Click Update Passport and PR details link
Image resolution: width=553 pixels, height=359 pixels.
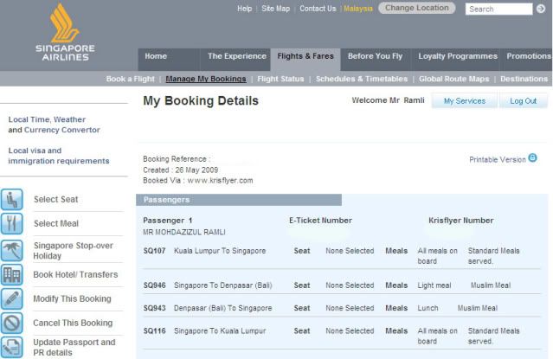(74, 348)
